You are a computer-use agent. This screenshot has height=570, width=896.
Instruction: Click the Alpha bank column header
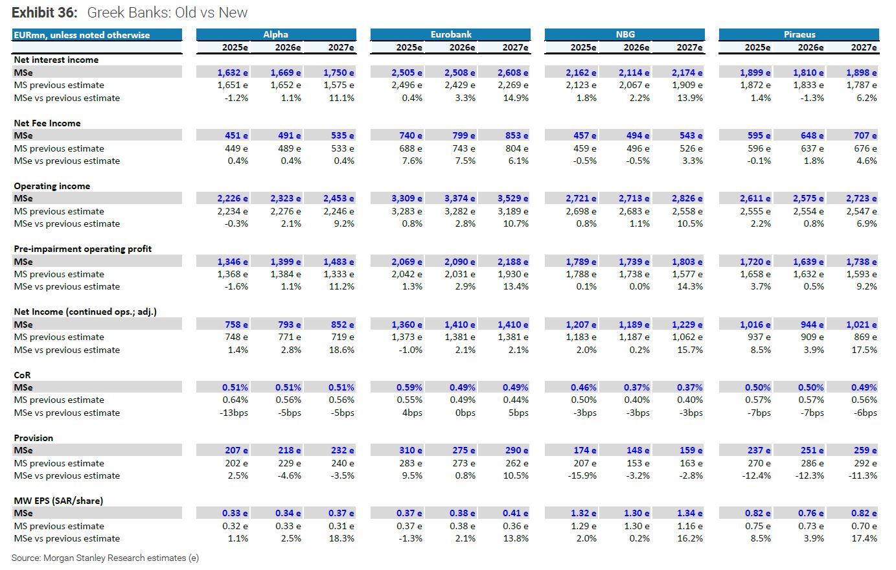coord(275,34)
